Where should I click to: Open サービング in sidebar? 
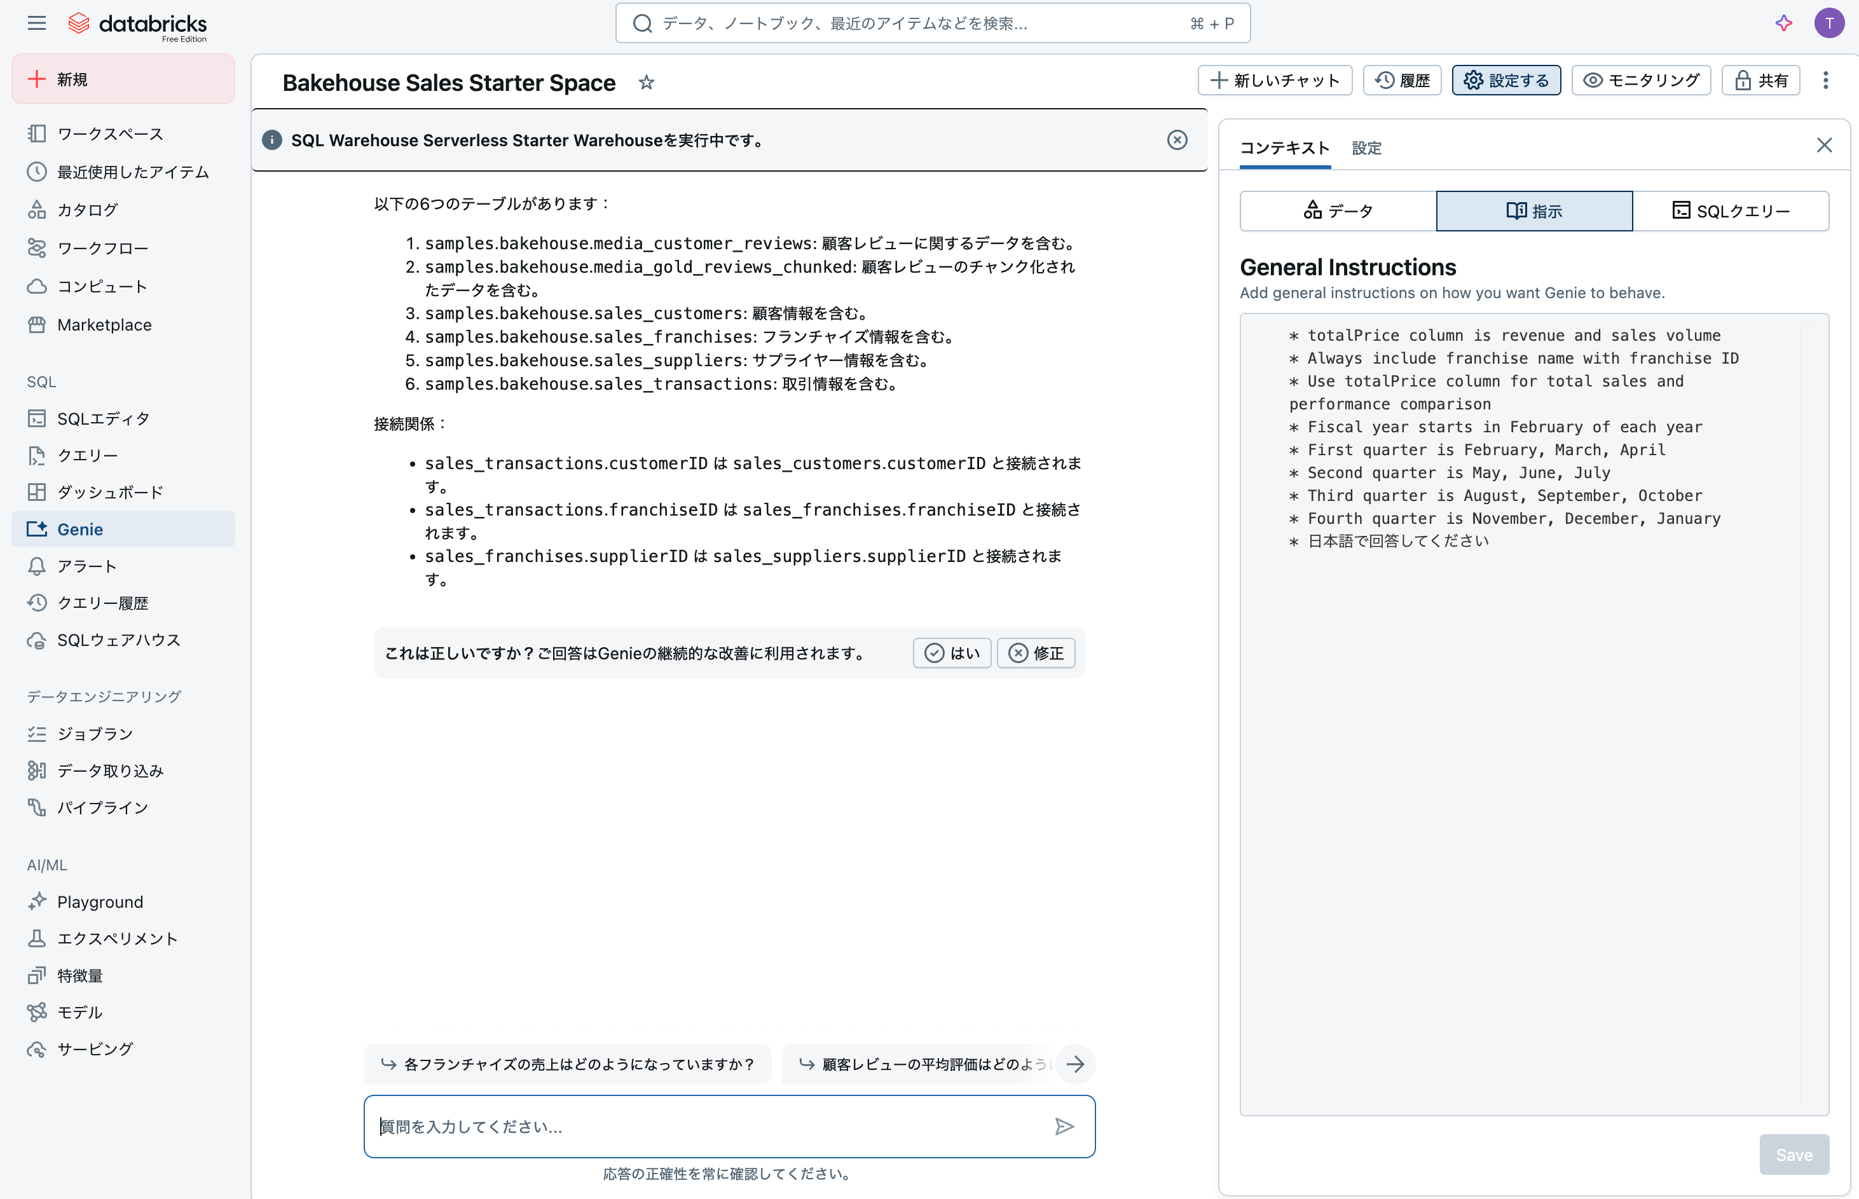pos(123,1049)
